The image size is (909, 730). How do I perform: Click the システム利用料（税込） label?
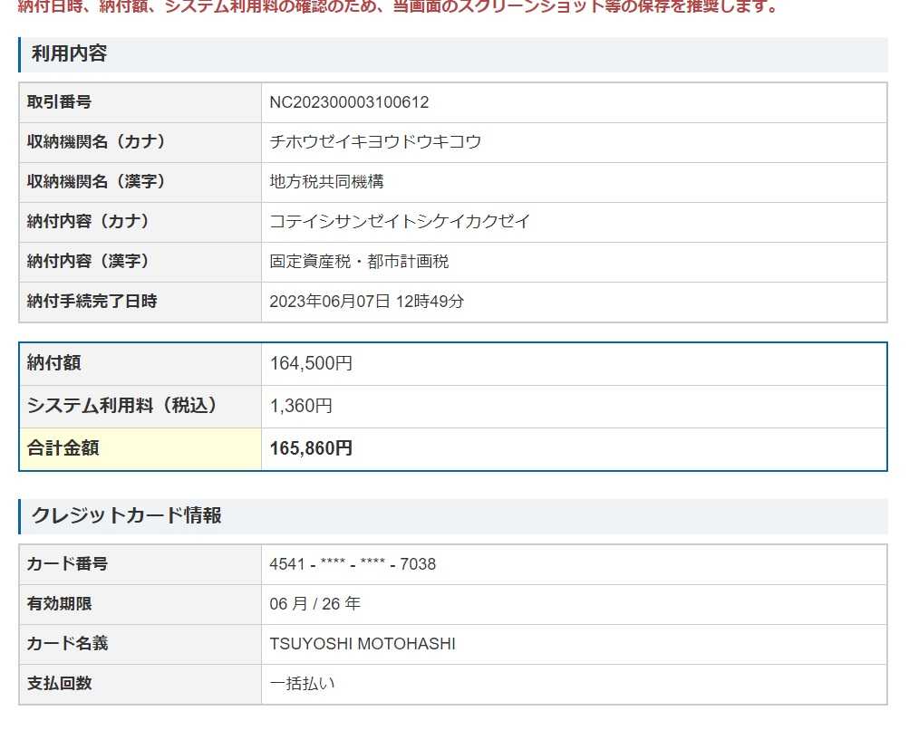point(122,406)
